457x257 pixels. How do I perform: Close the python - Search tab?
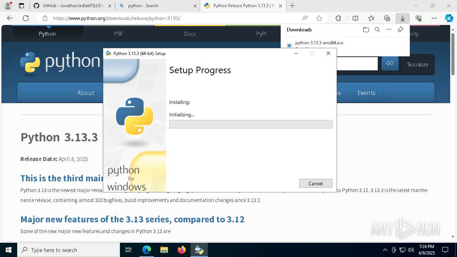click(195, 6)
